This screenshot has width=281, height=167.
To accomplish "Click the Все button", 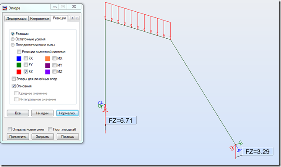I will [18, 113].
